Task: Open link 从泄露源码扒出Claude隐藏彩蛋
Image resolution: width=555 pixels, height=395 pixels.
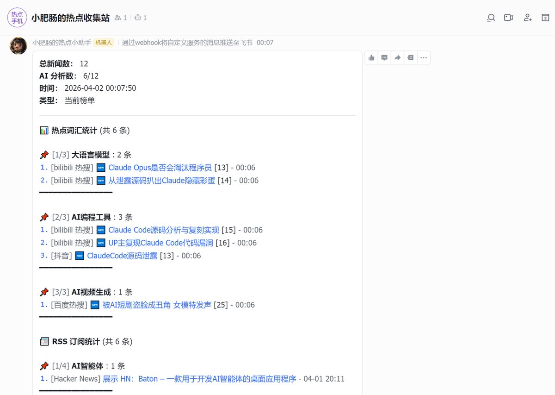Action: pos(162,181)
